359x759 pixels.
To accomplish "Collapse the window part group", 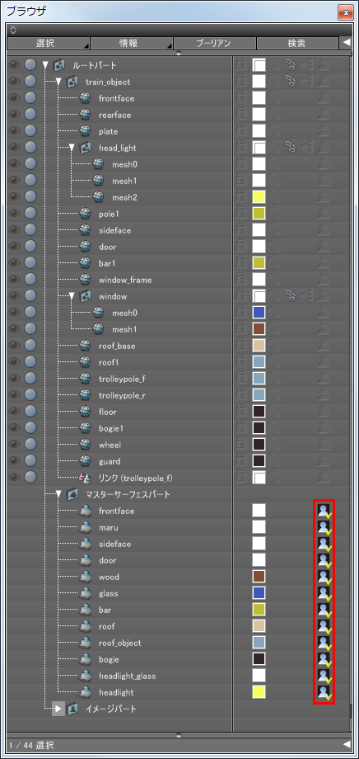I will pyautogui.click(x=72, y=296).
